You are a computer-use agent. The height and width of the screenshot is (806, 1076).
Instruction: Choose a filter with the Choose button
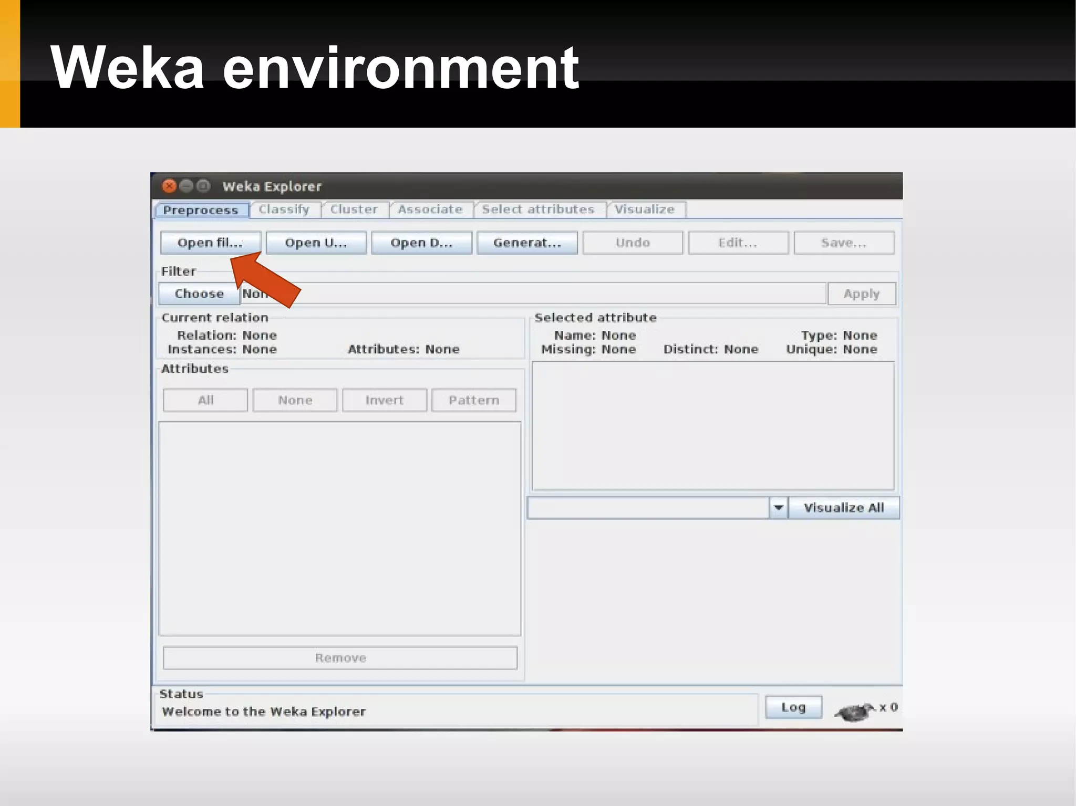[199, 294]
